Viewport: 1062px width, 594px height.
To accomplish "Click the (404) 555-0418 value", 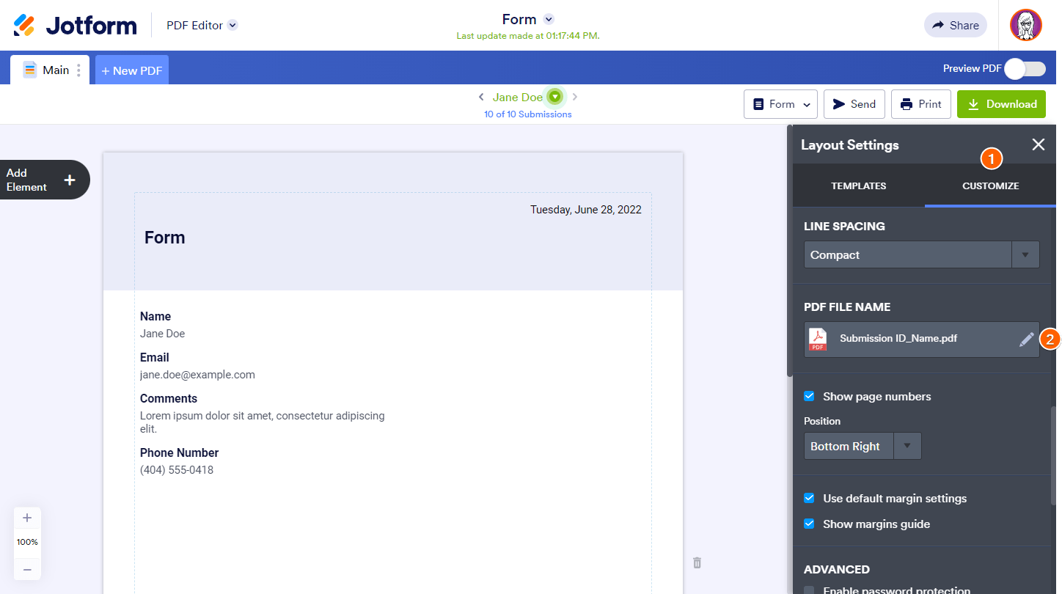I will (x=177, y=470).
